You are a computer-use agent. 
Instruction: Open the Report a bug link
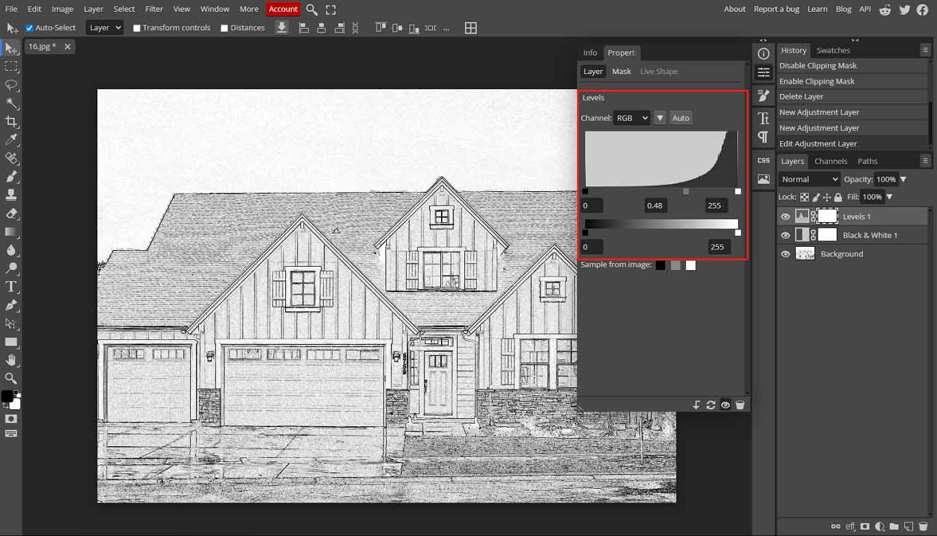click(x=776, y=9)
